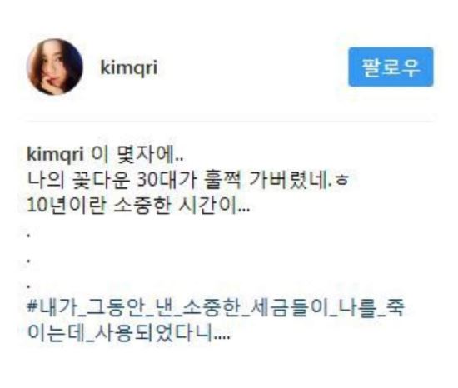Click the first single dot below the caption
This screenshot has height=388, width=458.
[28, 235]
